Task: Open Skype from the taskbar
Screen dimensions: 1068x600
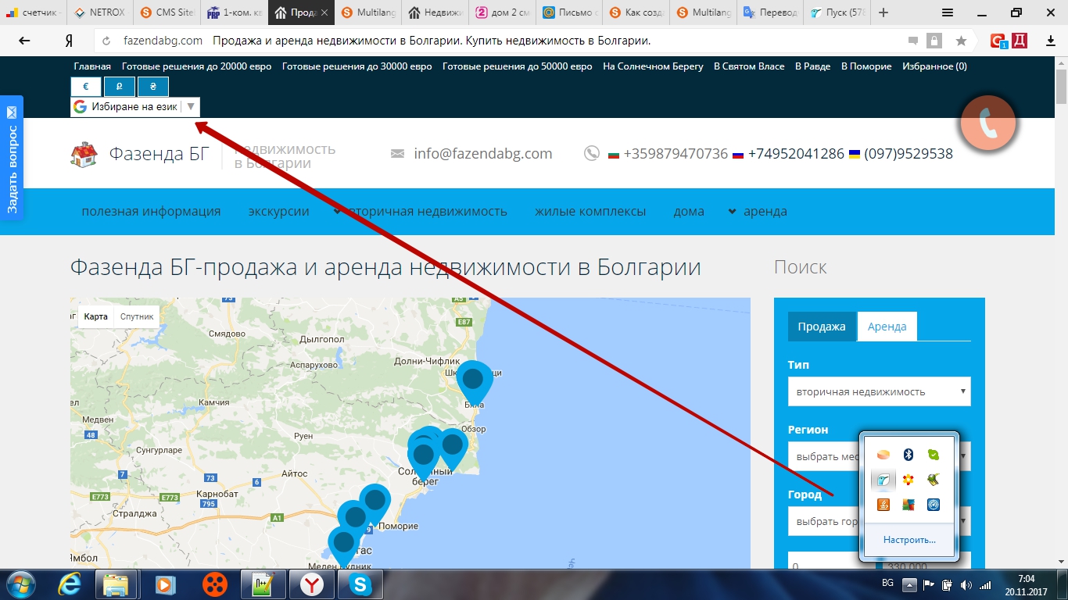Action: tap(361, 584)
